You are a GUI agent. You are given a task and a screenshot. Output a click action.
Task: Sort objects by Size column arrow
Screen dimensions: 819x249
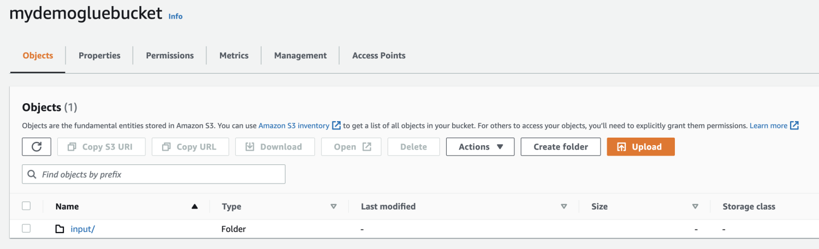pos(695,207)
